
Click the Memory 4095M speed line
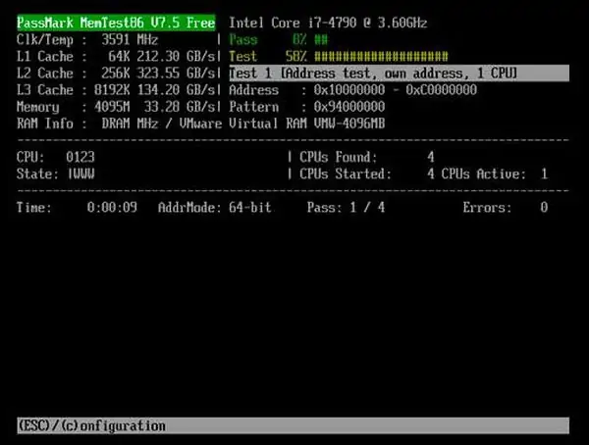point(116,107)
